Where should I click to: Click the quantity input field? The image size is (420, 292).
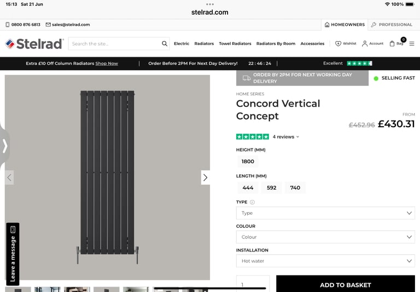(253, 284)
